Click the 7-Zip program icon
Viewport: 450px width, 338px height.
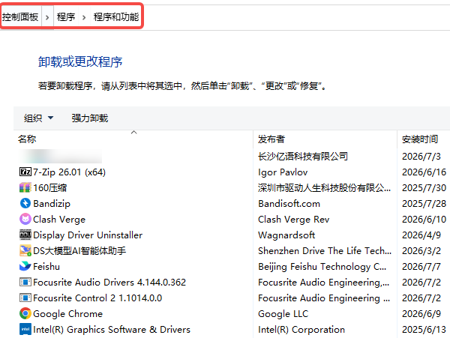coord(25,172)
